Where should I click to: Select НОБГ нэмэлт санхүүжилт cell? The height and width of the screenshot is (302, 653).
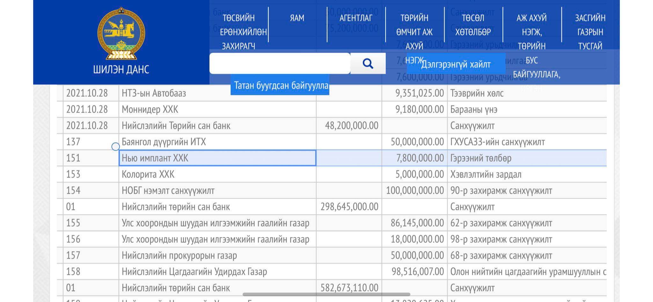(217, 190)
